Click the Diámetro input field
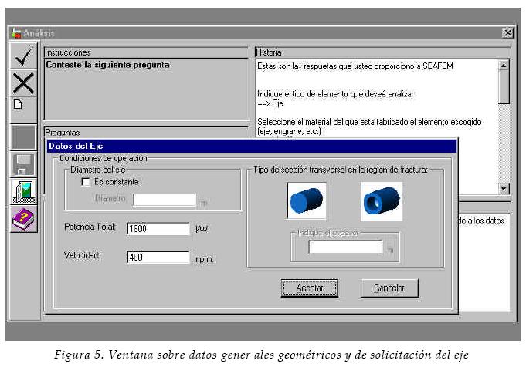526x367 pixels. [x=165, y=200]
